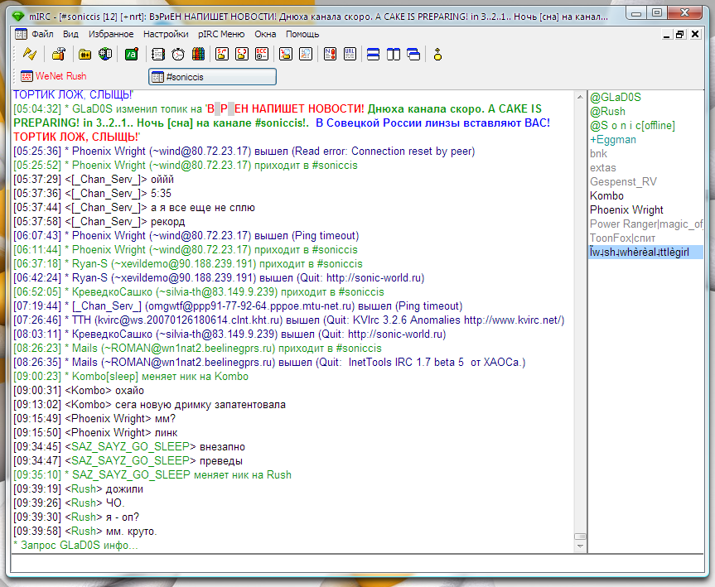This screenshot has width=715, height=587.
Task: Click the '<Kombo> охайо' chat line
Action: click(79, 391)
